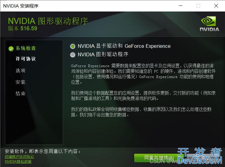
Task: Select the 结束 step in sidebar
Action: (x=20, y=93)
